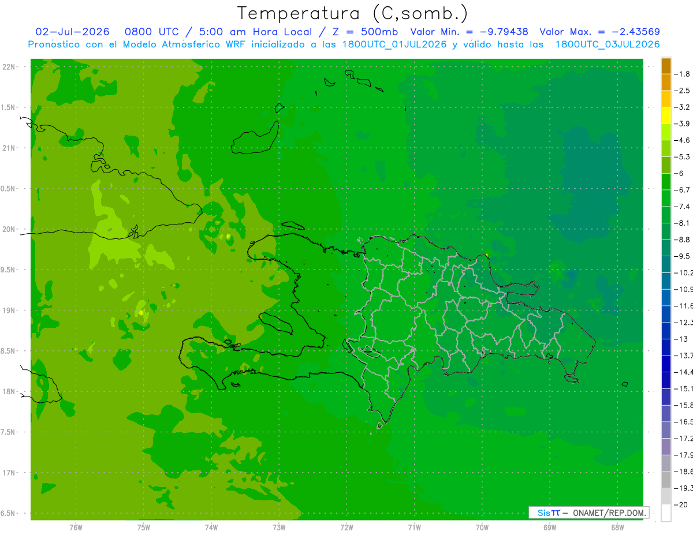Select the green legend swatch between -6 and -6.7
Screen dimensions: 693x535
pyautogui.click(x=666, y=182)
